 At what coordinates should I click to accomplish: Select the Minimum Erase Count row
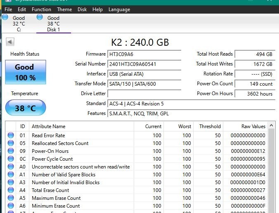[136, 206]
